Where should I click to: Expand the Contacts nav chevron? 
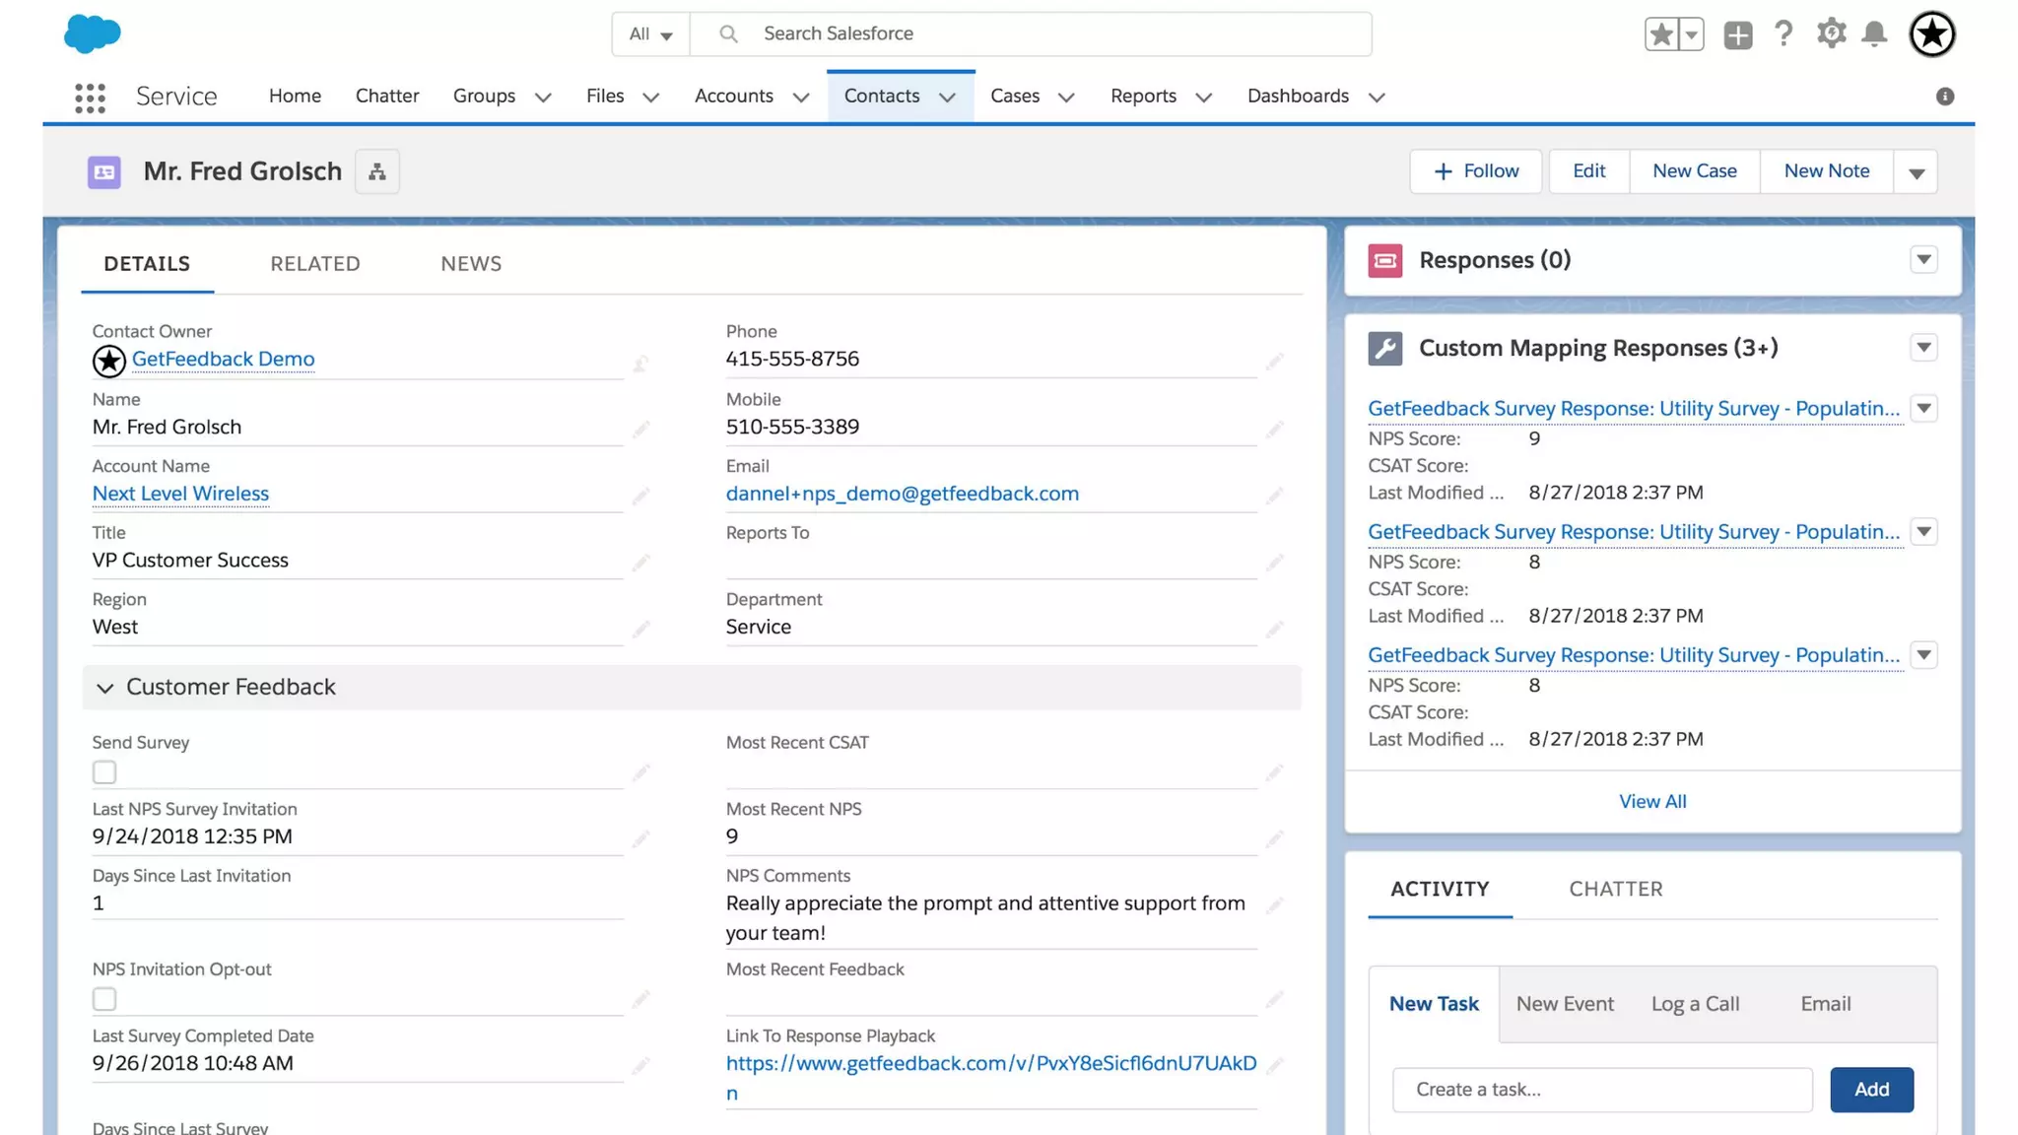947,98
